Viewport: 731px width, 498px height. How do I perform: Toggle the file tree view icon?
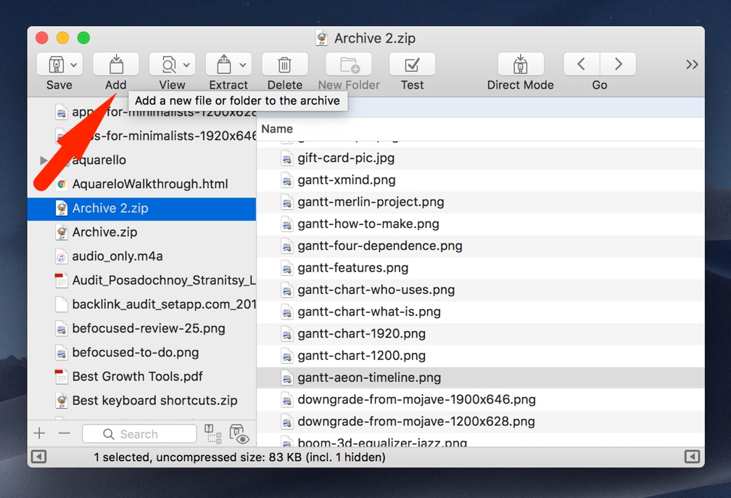tap(212, 434)
